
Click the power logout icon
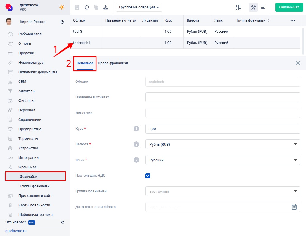point(62,22)
